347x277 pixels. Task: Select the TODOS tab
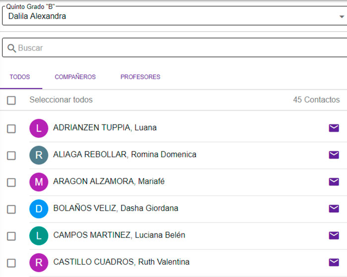pos(20,77)
